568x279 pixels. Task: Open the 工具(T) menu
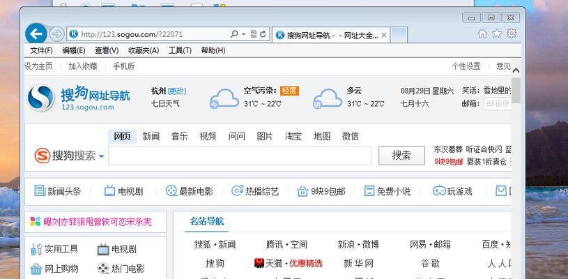tap(180, 50)
